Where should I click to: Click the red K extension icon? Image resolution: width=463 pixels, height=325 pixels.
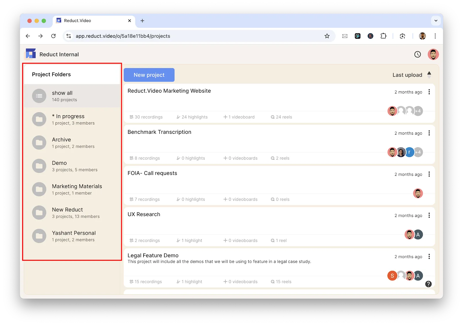(370, 36)
